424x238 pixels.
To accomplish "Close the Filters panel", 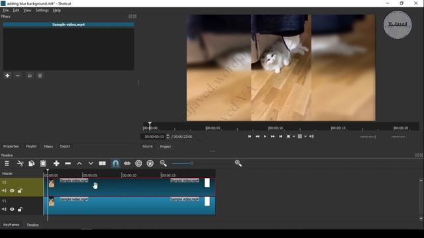I will click(134, 17).
